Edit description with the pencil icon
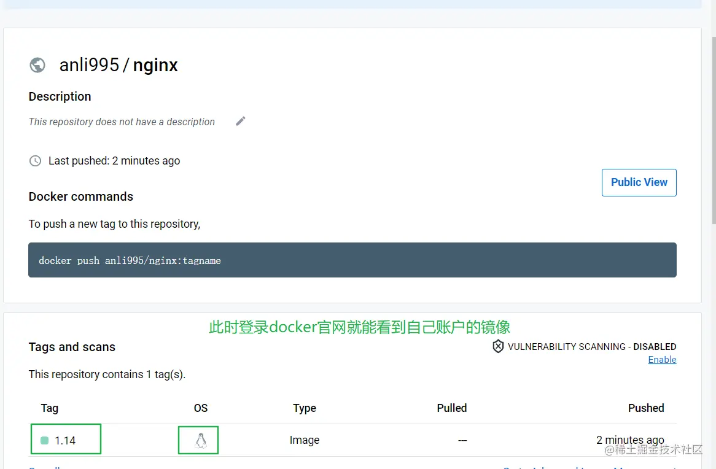The width and height of the screenshot is (716, 469). (x=240, y=121)
